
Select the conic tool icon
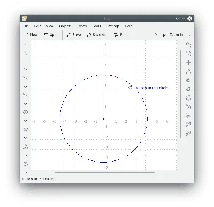point(26,129)
